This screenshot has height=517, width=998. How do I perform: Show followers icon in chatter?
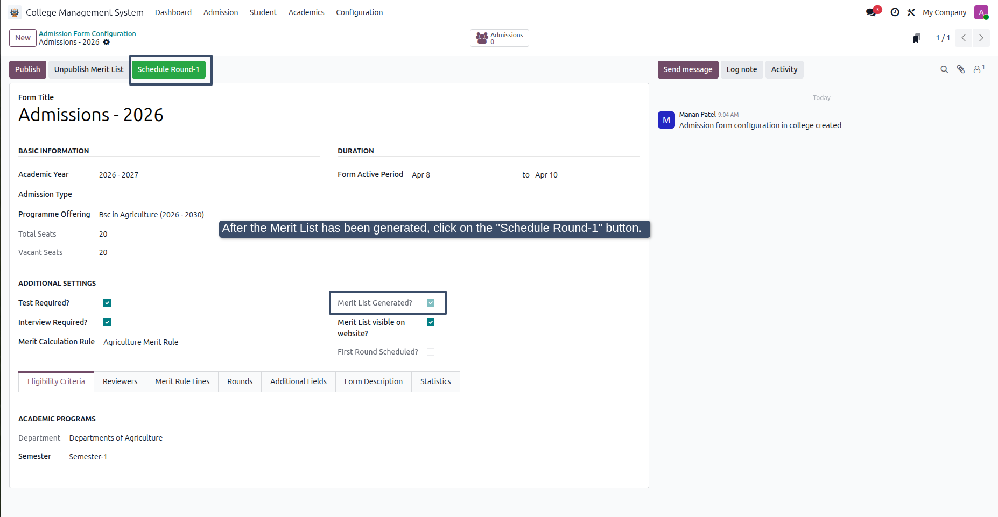979,69
